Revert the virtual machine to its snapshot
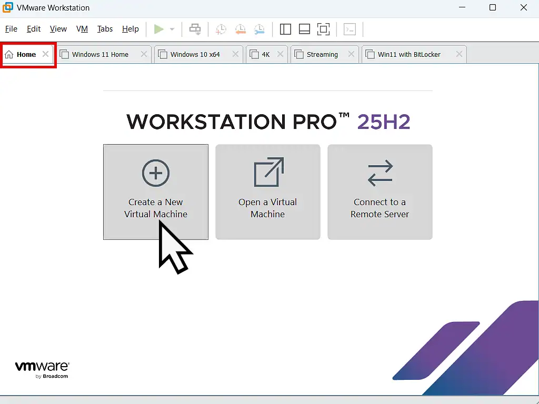 point(241,29)
